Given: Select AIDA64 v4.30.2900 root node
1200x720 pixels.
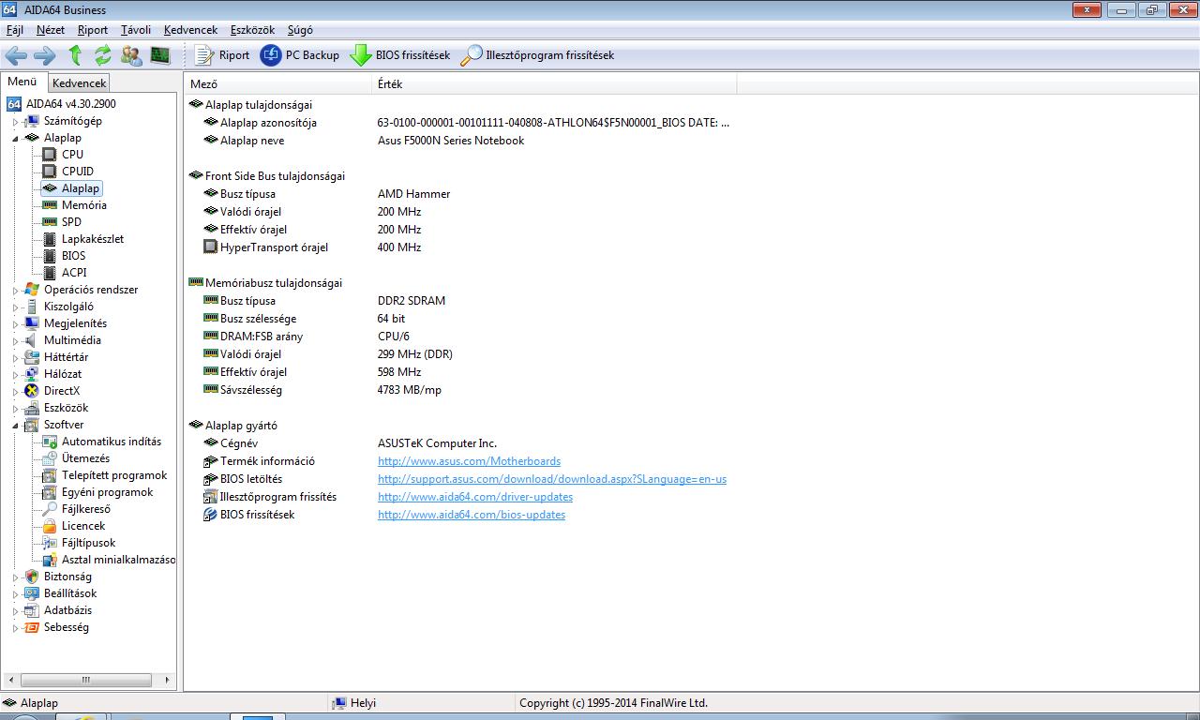Looking at the screenshot, I should point(71,104).
